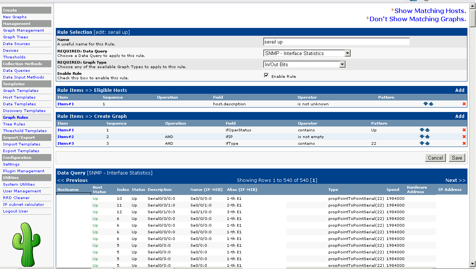Click the Save button
Viewport: 476px width, 269px height.
tap(457, 158)
